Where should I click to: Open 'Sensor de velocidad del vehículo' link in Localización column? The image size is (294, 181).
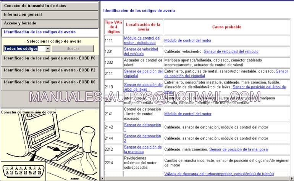pos(141,51)
